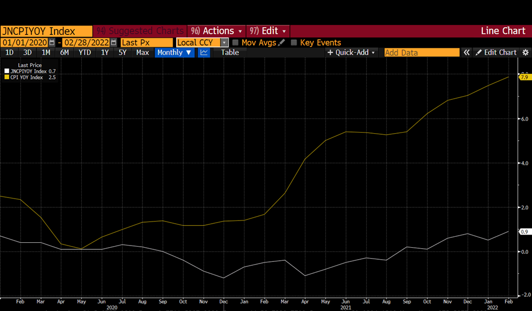Select the 5Y time range
Image resolution: width=532 pixels, height=311 pixels.
[x=122, y=52]
